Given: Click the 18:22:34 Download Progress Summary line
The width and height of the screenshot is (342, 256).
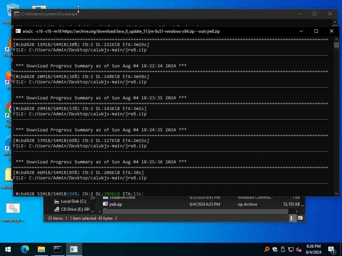Looking at the screenshot, I should (101, 66).
